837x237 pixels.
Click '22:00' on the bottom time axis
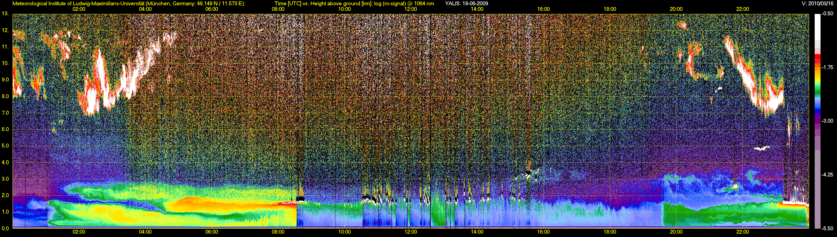[x=742, y=232]
